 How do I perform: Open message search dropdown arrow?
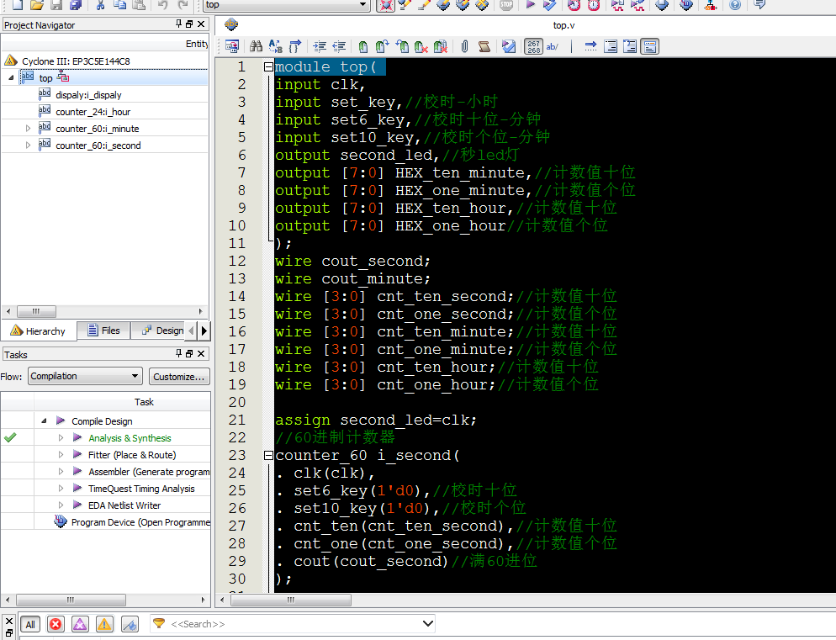pos(427,623)
